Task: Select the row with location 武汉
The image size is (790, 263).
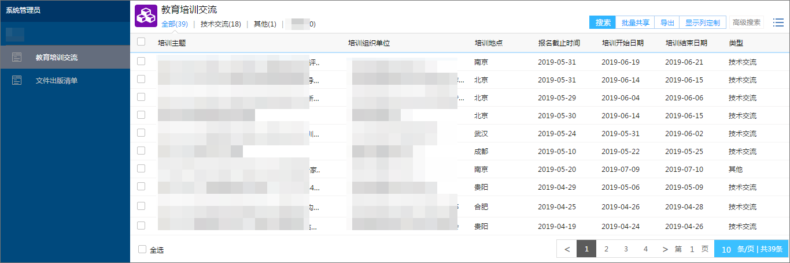Action: pos(141,133)
